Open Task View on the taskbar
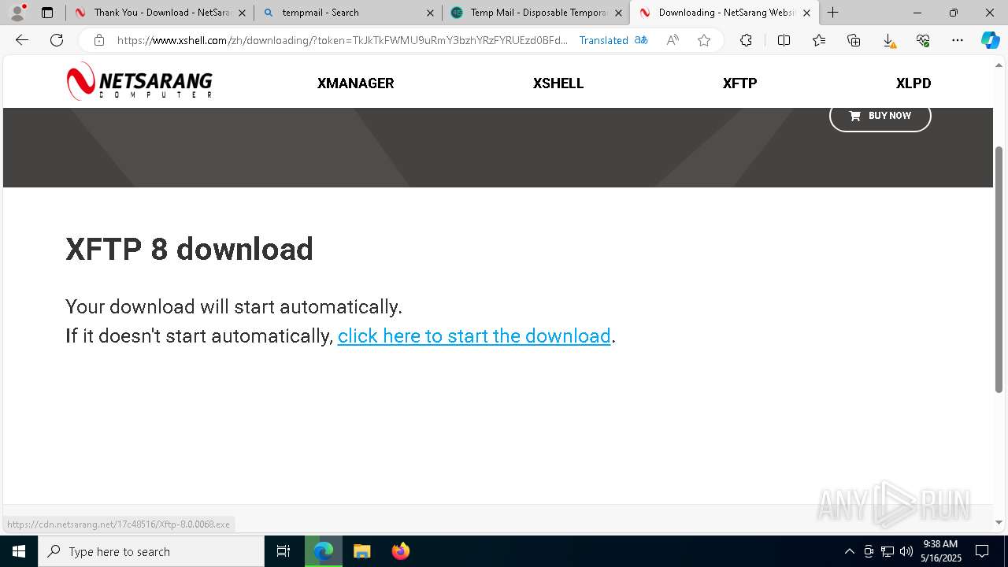This screenshot has width=1008, height=567. tap(283, 551)
